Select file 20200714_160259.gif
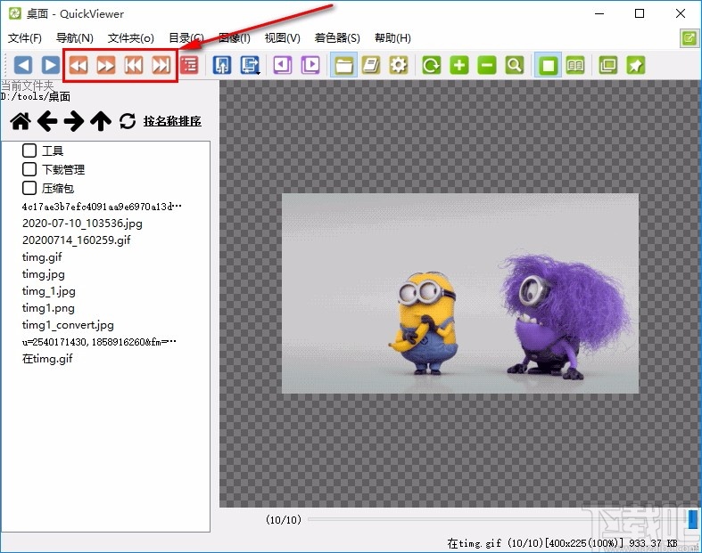Viewport: 702px width, 553px height. coord(77,240)
